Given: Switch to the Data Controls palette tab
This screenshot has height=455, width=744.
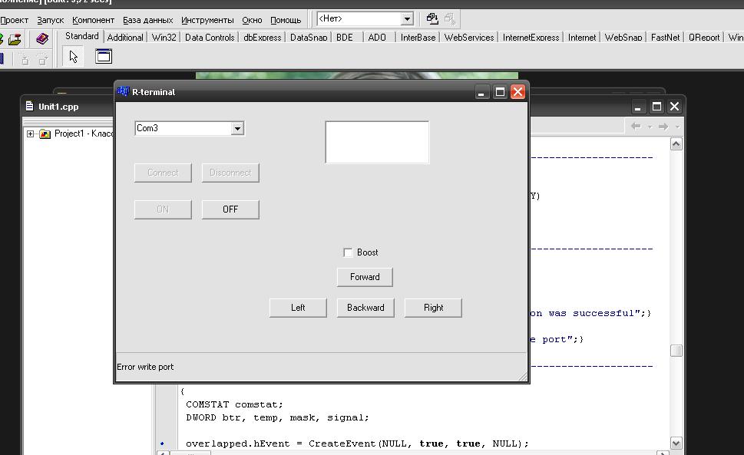Looking at the screenshot, I should 210,37.
